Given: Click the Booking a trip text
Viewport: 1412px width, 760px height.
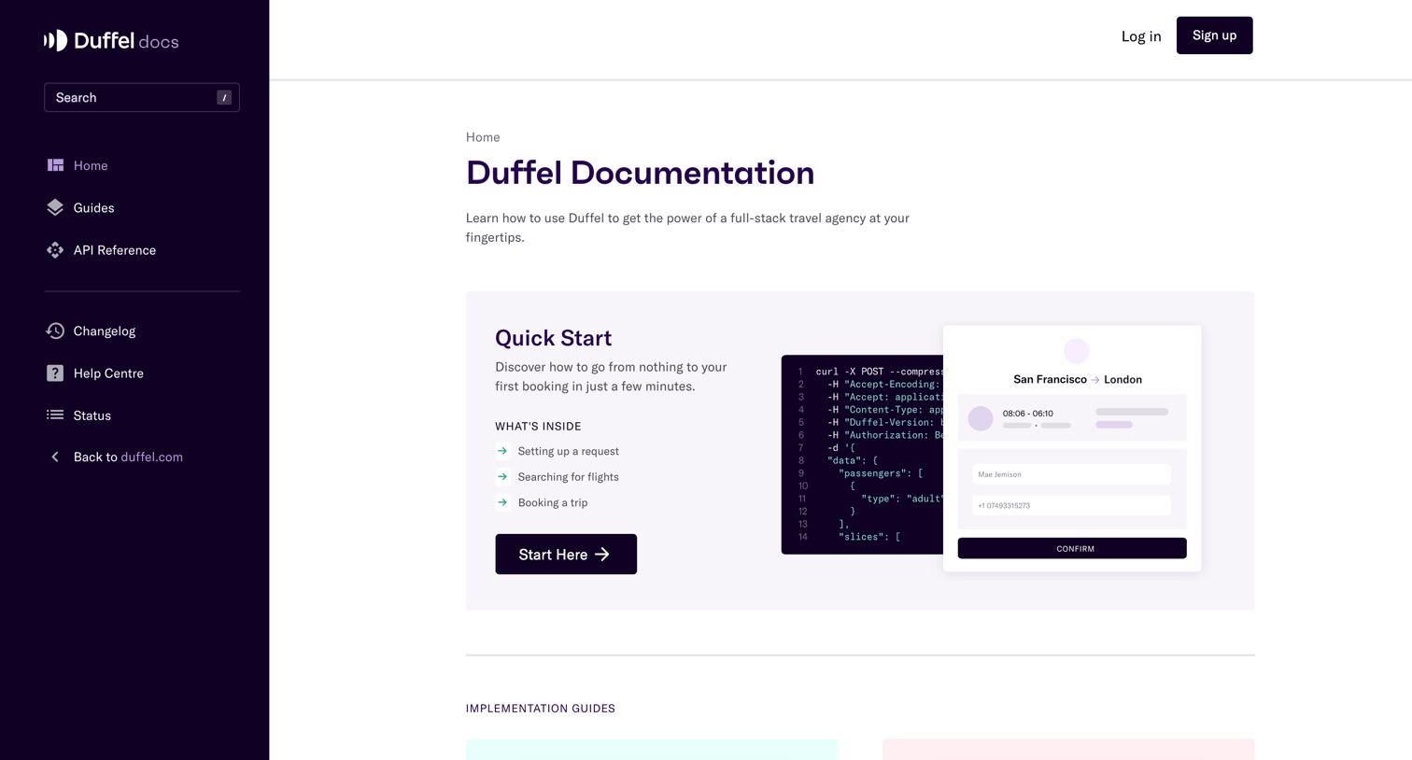Looking at the screenshot, I should 553,502.
